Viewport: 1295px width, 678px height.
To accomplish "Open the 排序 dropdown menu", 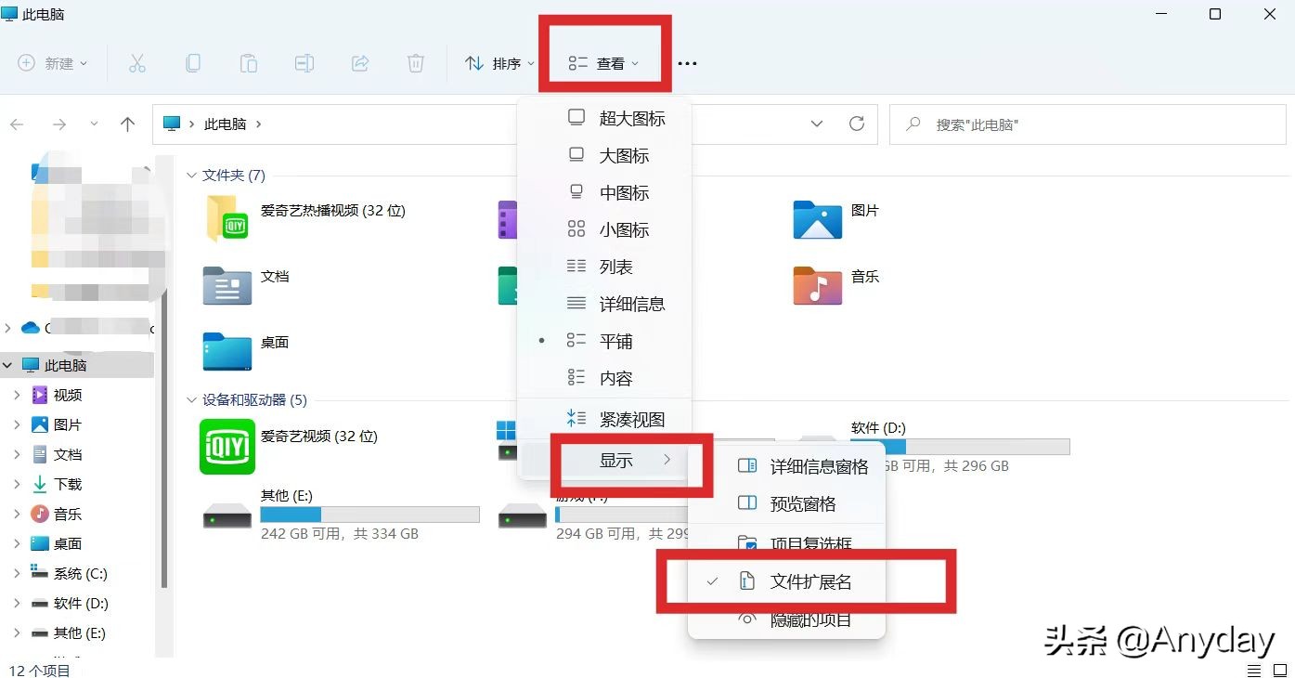I will click(x=501, y=63).
